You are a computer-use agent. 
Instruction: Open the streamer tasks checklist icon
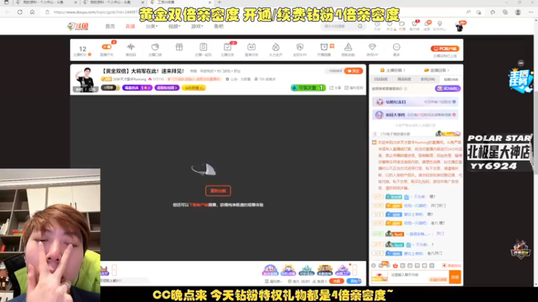(x=227, y=47)
